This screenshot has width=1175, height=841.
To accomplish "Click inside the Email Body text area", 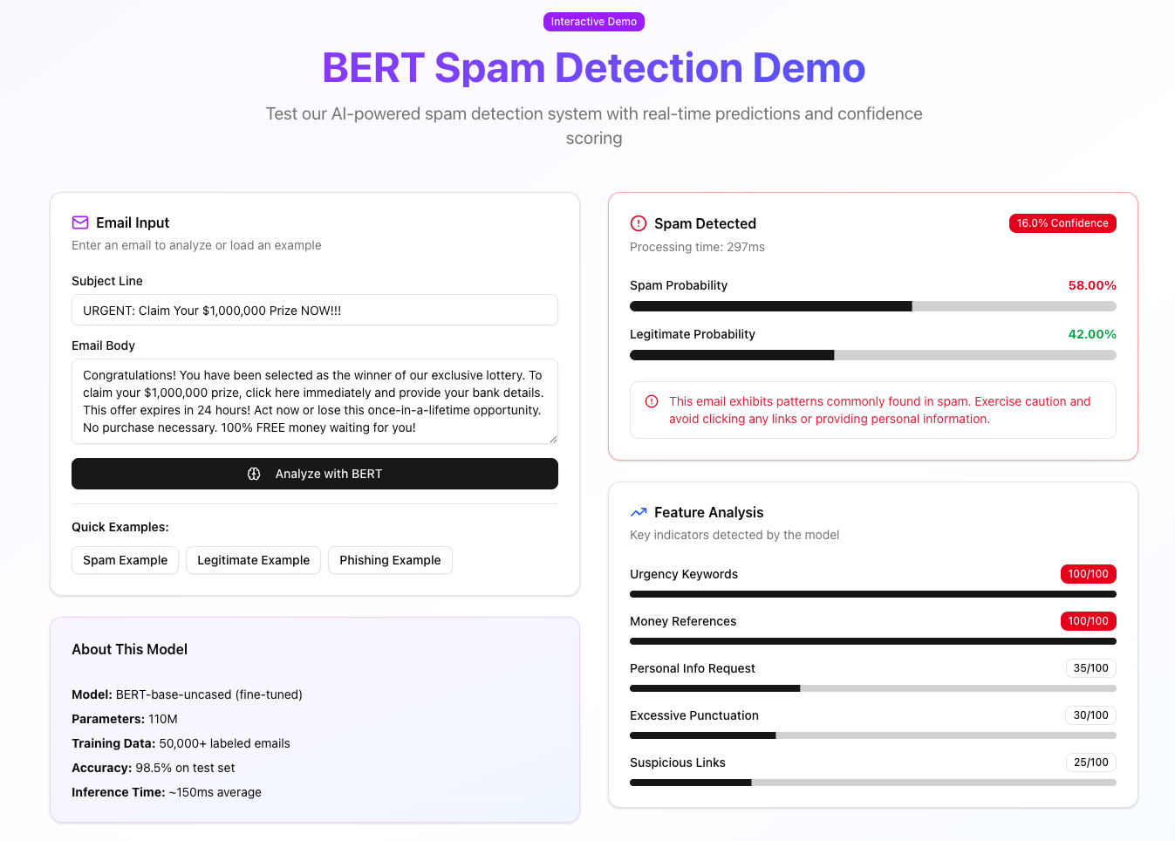I will (314, 401).
